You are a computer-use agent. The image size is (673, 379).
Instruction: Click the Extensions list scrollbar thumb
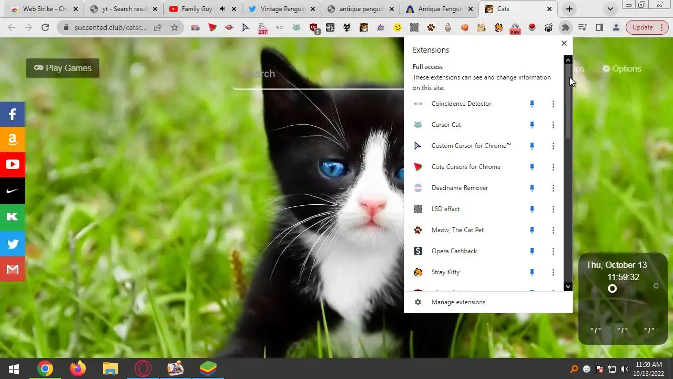pos(568,102)
